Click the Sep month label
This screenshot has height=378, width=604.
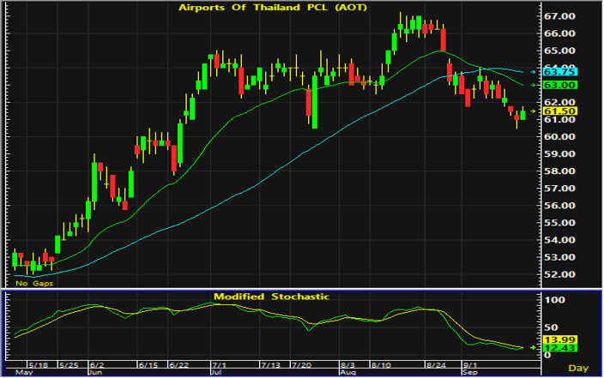coord(470,373)
